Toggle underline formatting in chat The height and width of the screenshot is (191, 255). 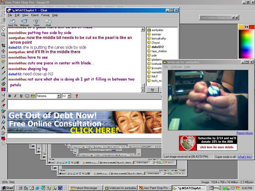(x=21, y=96)
